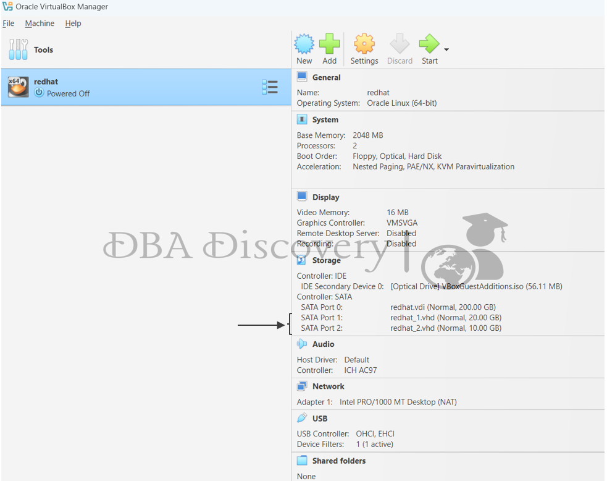Click the New virtual machine icon
Viewport: 607px width, 481px height.
pos(304,45)
